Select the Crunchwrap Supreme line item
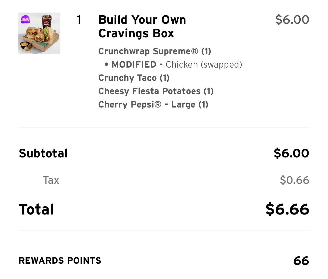This screenshot has width=328, height=279. point(155,51)
